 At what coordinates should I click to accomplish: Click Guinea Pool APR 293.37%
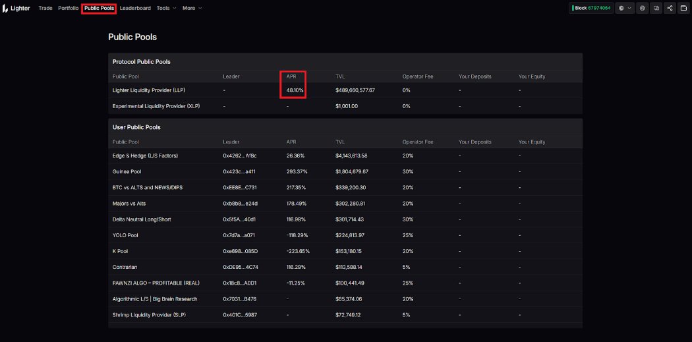[x=297, y=172]
